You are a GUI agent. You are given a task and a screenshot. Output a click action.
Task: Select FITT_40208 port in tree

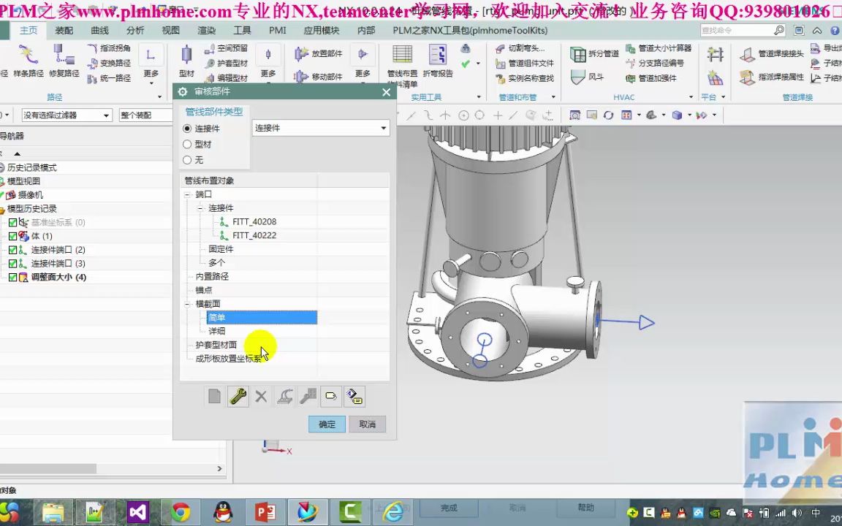click(x=254, y=221)
